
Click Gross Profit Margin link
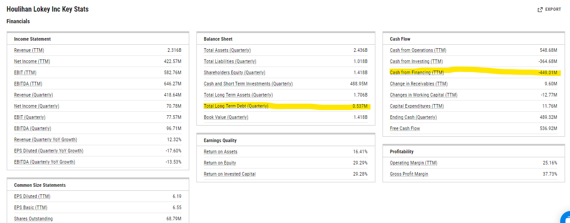(409, 174)
